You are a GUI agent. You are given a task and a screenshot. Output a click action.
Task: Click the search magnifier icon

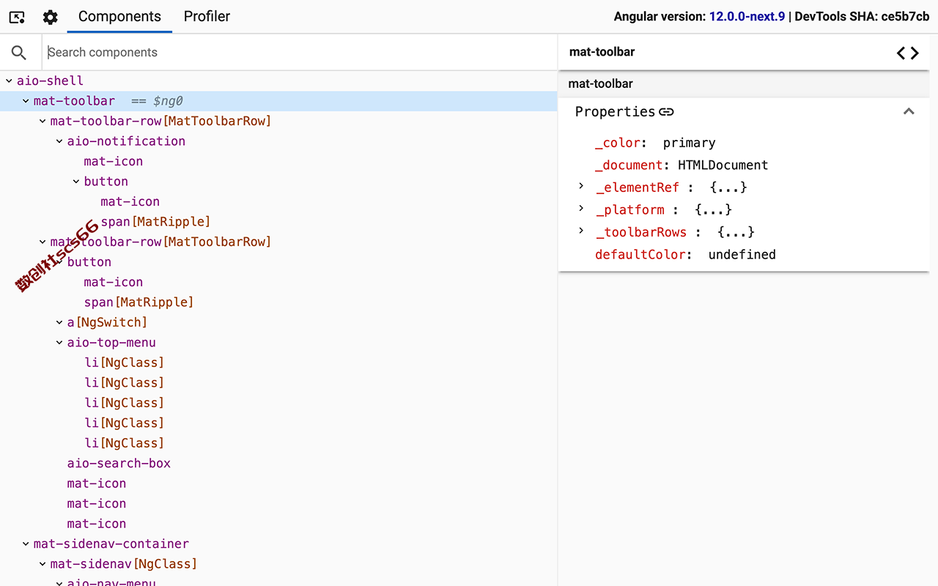click(19, 52)
